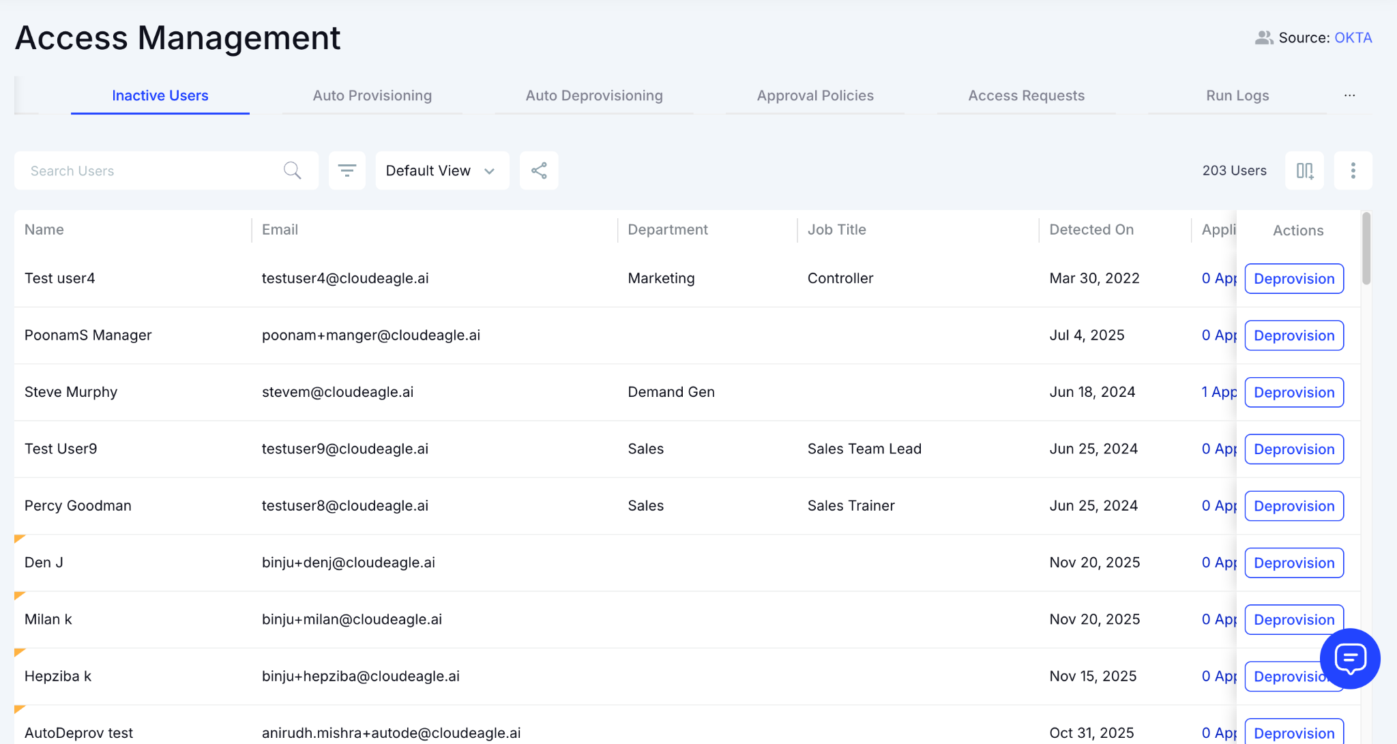Sort by Detected On column header
The width and height of the screenshot is (1397, 744).
[x=1091, y=230]
